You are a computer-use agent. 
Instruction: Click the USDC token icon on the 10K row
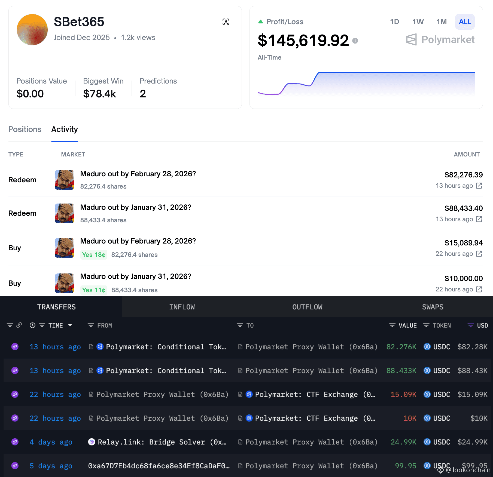pos(427,418)
